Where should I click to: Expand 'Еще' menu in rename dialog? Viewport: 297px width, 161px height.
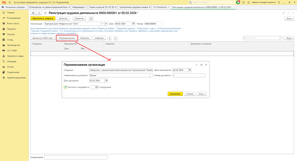[x=202, y=94]
